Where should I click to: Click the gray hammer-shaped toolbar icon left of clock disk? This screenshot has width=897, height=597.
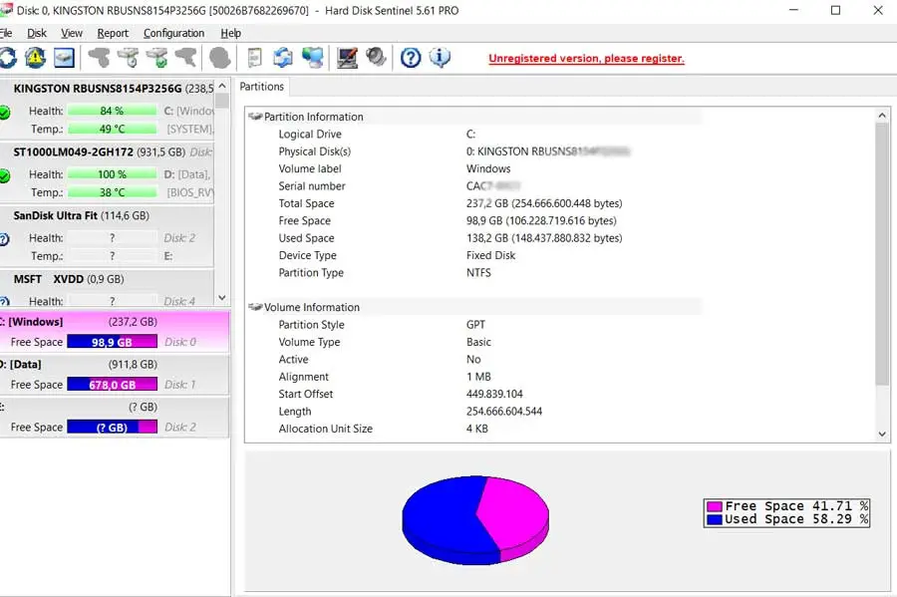click(99, 57)
